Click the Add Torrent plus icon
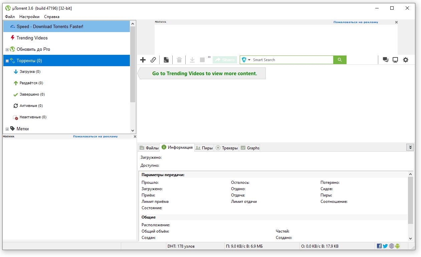The height and width of the screenshot is (257, 421). point(143,60)
